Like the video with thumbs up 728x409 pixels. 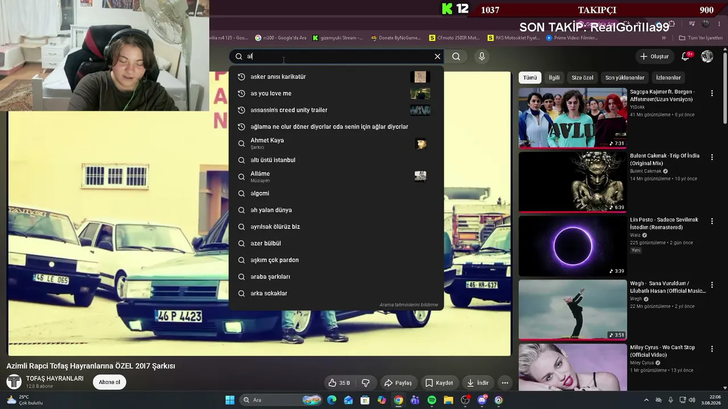(x=339, y=383)
